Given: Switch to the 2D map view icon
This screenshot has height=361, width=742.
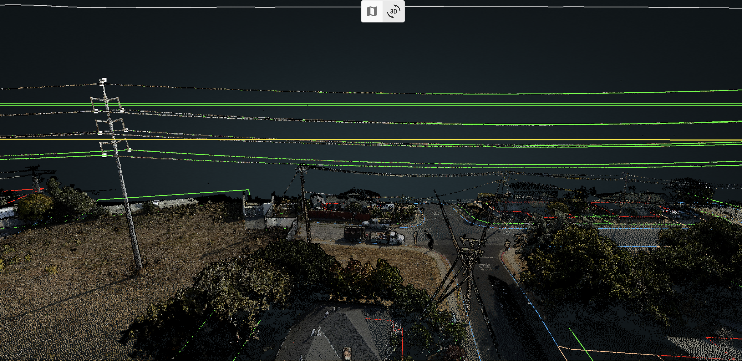Looking at the screenshot, I should pyautogui.click(x=372, y=11).
